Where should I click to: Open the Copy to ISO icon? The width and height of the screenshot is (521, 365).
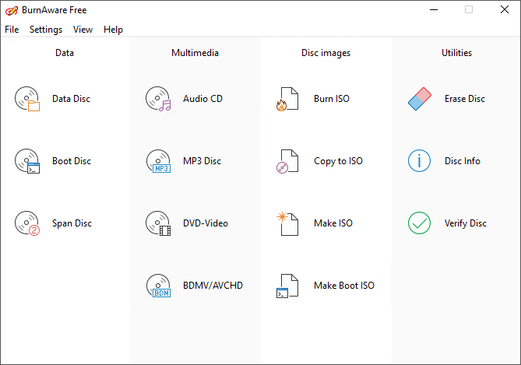coord(287,161)
